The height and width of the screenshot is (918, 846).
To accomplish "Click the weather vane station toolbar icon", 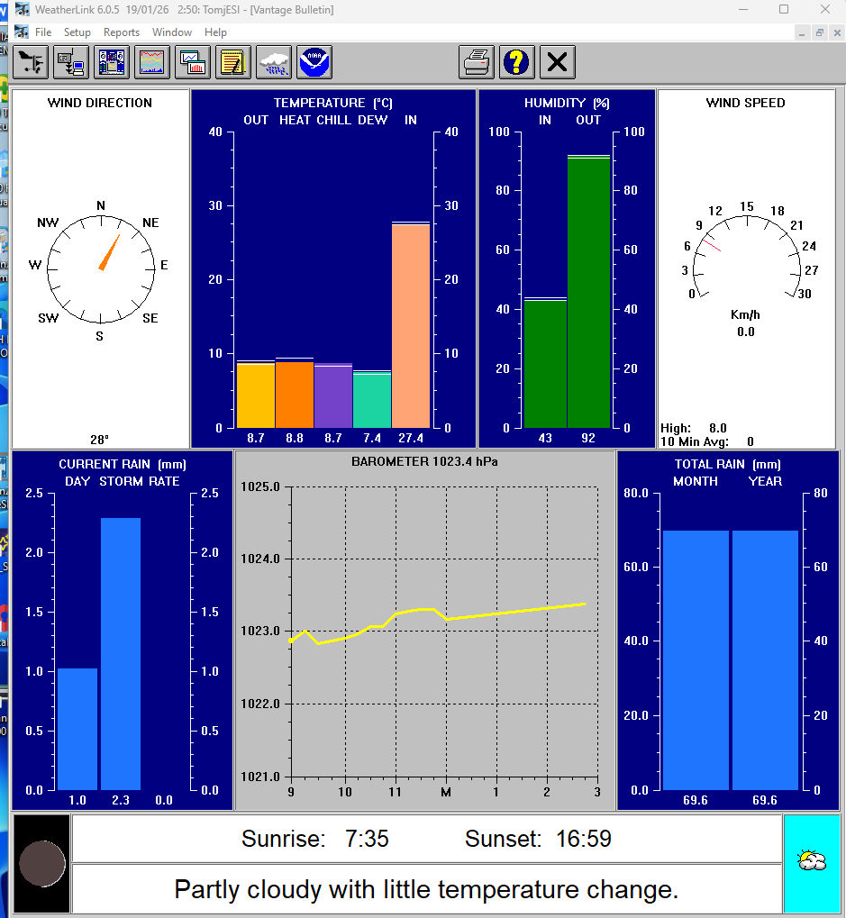I will pyautogui.click(x=31, y=62).
